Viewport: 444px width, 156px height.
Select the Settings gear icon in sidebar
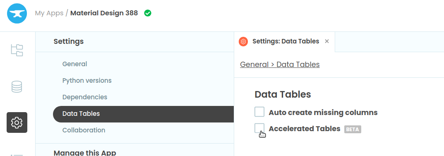[17, 122]
